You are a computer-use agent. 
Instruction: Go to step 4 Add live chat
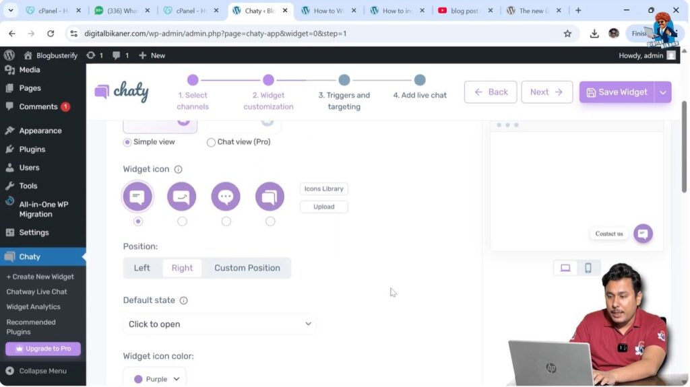420,87
